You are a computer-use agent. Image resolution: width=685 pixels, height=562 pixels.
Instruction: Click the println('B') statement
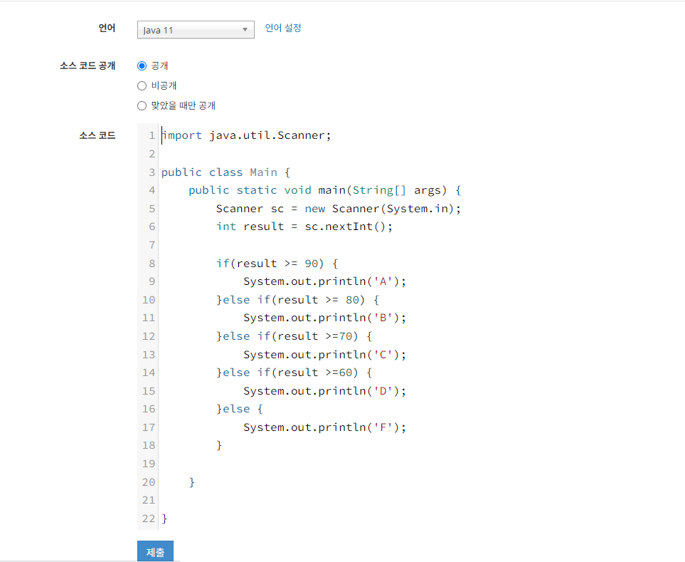[x=324, y=318]
